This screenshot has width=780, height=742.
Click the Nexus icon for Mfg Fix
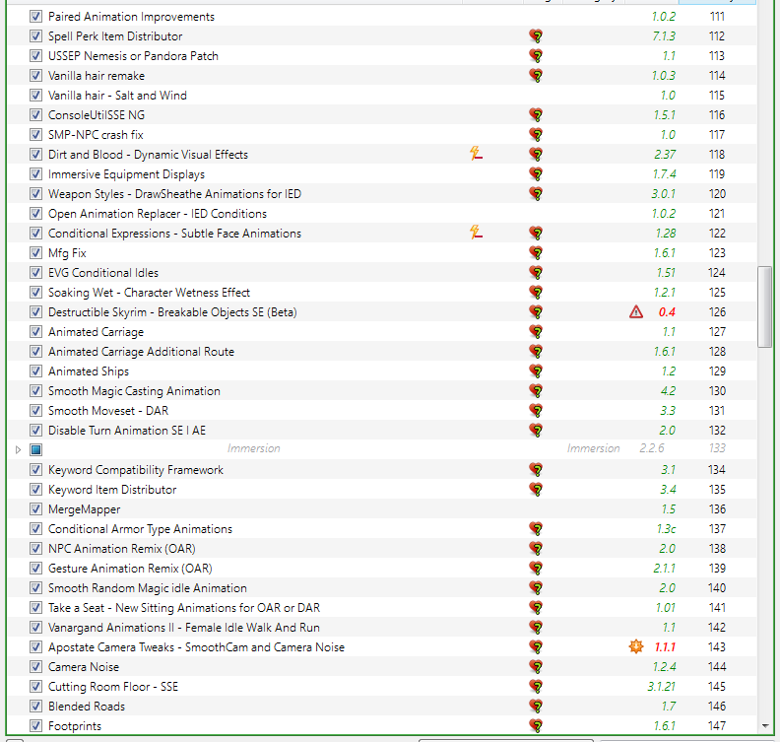(x=536, y=253)
